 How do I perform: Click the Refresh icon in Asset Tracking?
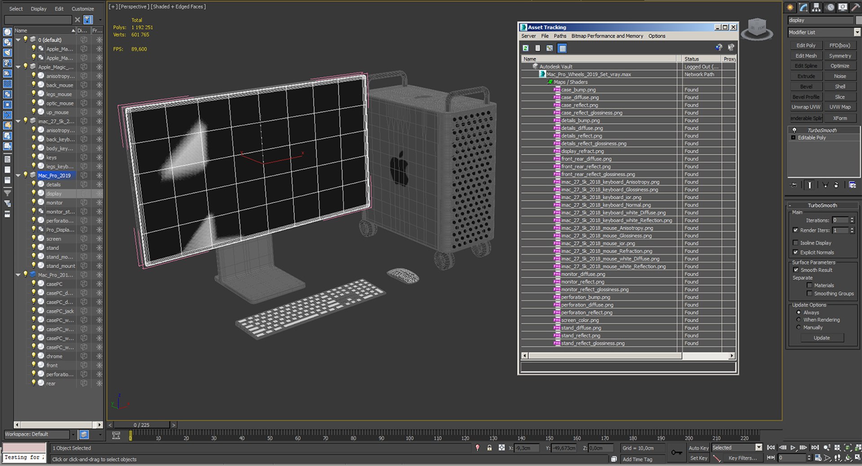[525, 48]
